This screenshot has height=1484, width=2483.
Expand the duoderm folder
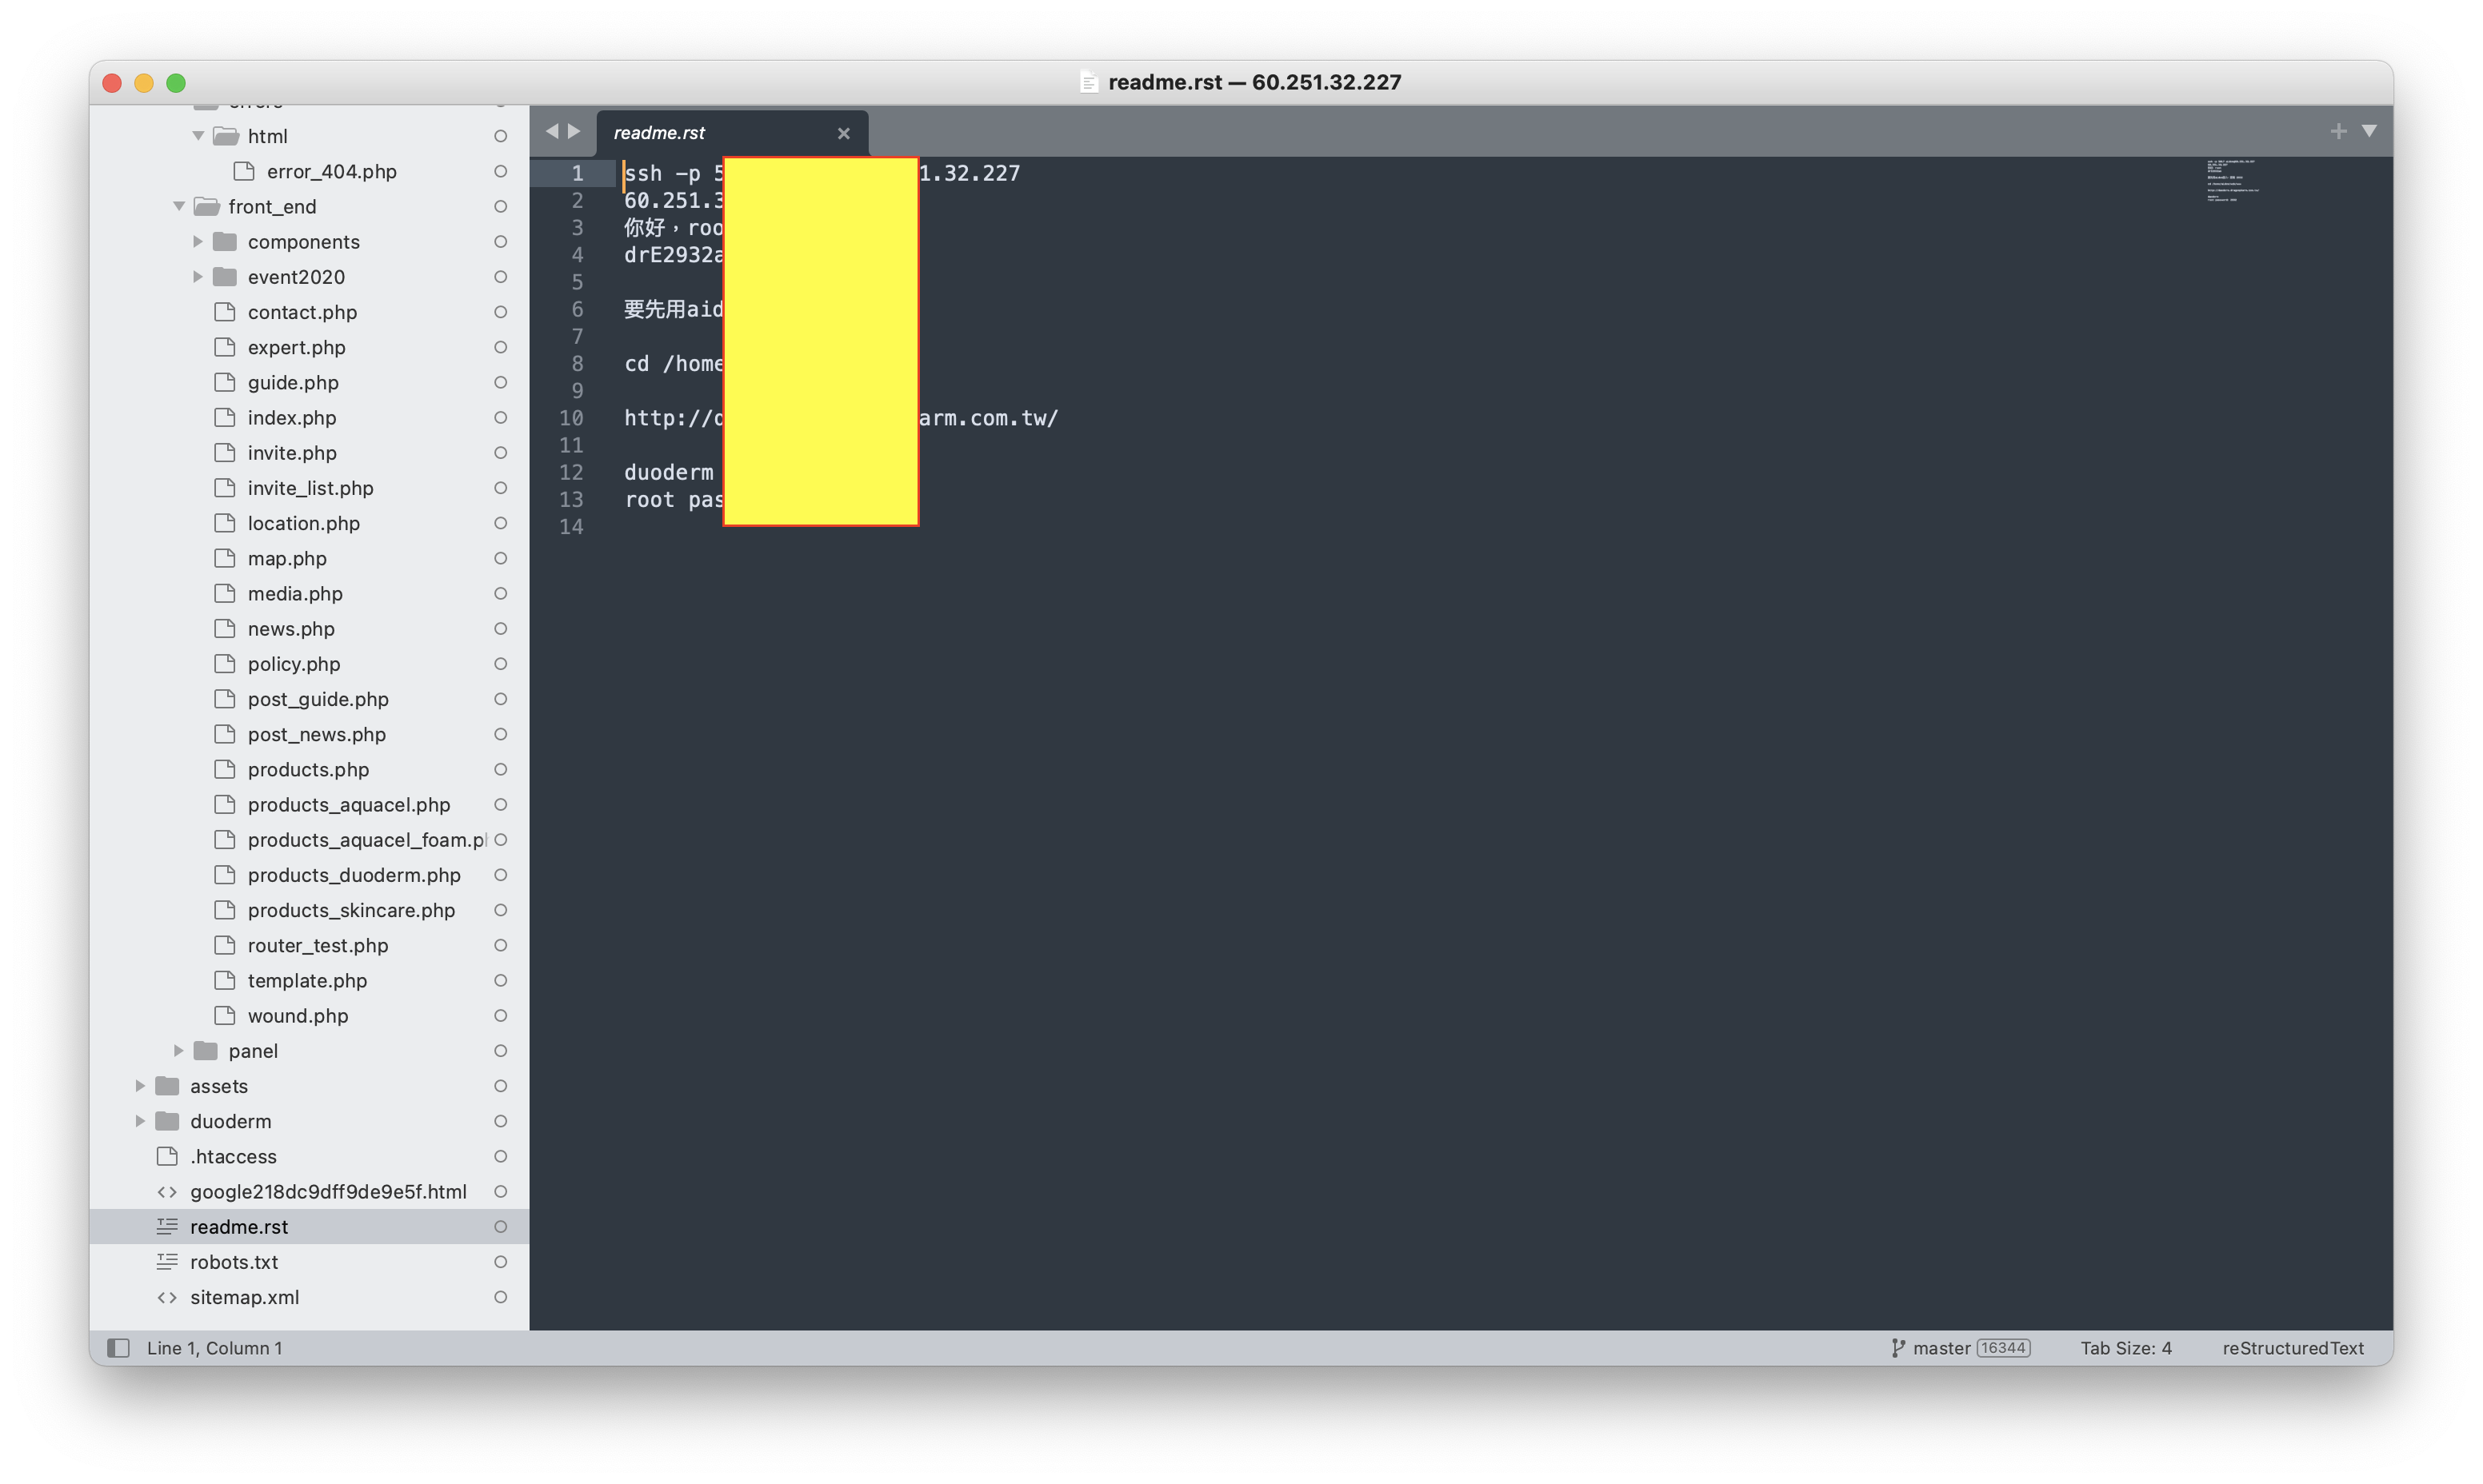(141, 1120)
